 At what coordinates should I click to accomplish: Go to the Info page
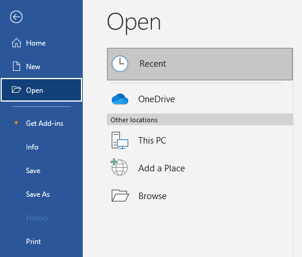tap(32, 147)
